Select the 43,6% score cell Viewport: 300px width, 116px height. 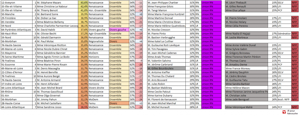[83, 3]
